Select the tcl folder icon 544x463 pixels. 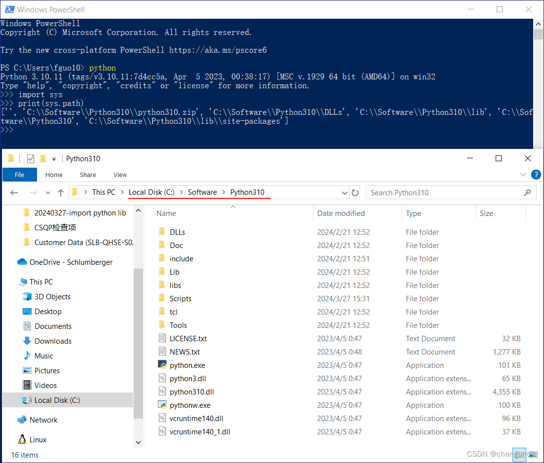tap(162, 312)
